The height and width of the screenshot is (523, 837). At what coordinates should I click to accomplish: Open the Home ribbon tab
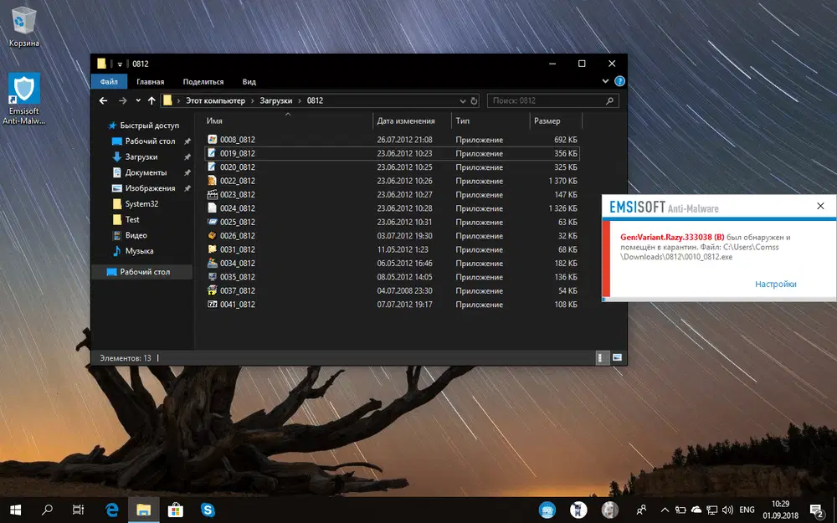point(150,82)
